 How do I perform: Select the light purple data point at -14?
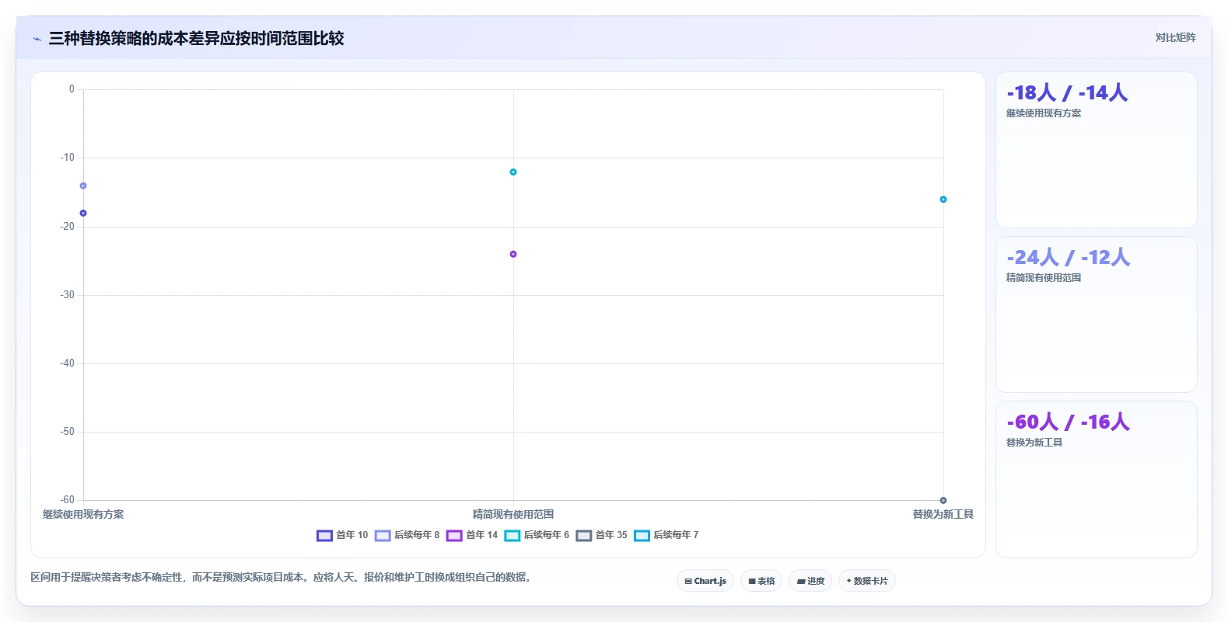coord(83,186)
